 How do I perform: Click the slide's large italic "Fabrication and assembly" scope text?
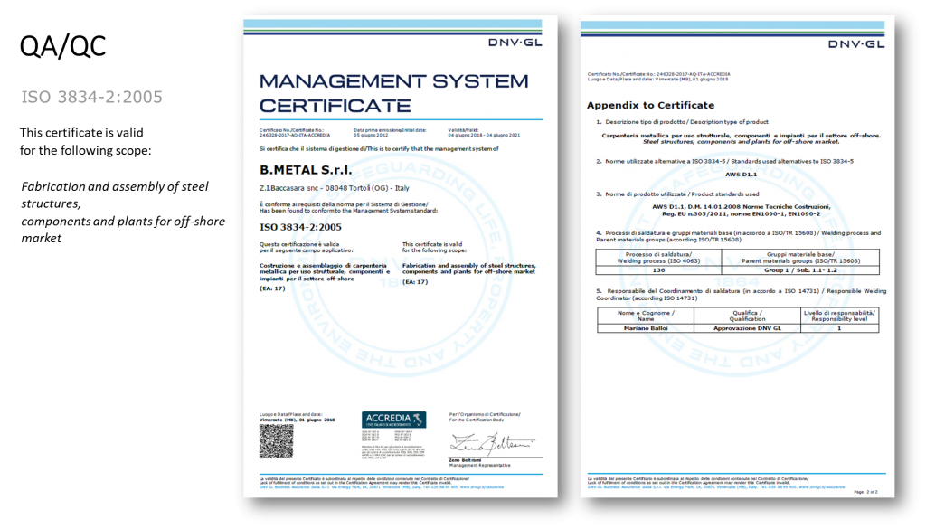123,212
